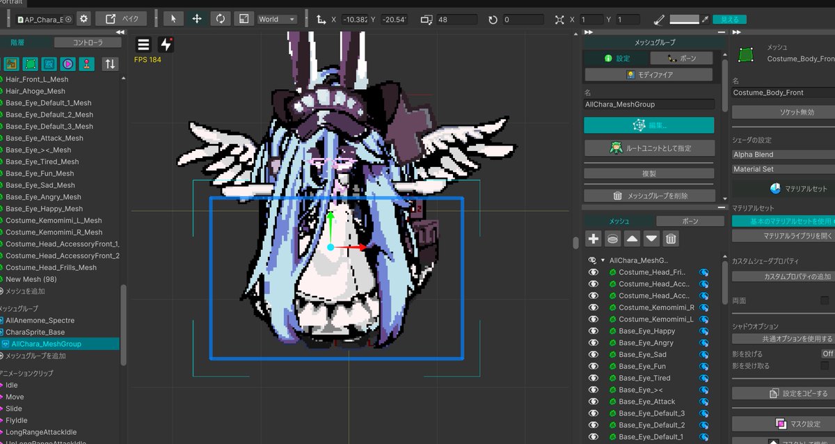Collapse the left panel with double arrows
The image size is (835, 444).
click(120, 33)
